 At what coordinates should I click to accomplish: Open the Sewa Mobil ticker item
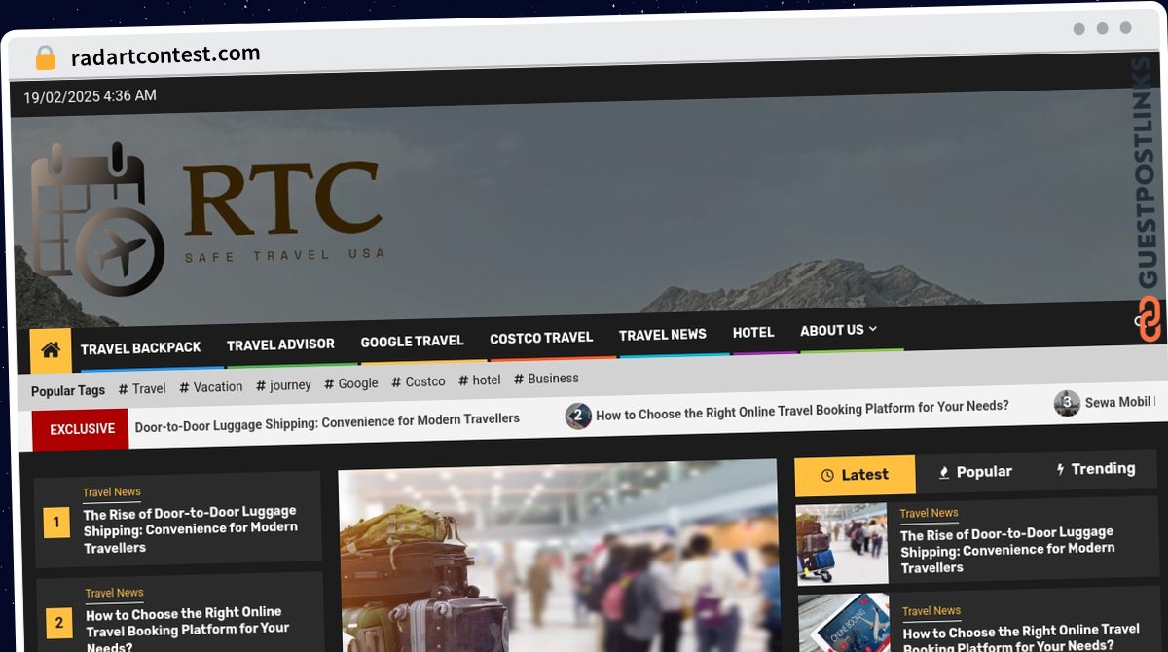[1119, 402]
